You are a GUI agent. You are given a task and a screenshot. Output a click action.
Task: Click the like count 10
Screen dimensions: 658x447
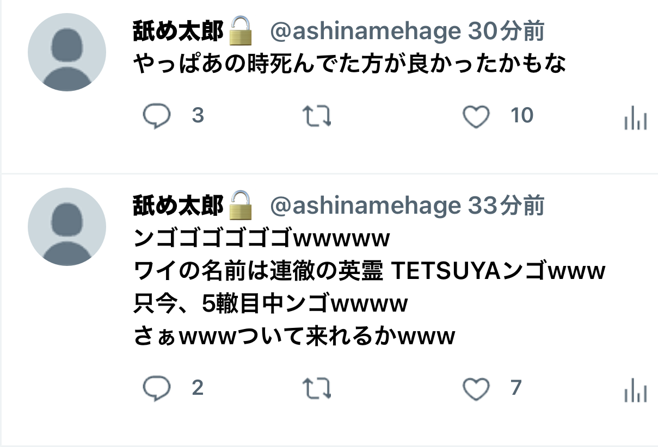pos(522,116)
